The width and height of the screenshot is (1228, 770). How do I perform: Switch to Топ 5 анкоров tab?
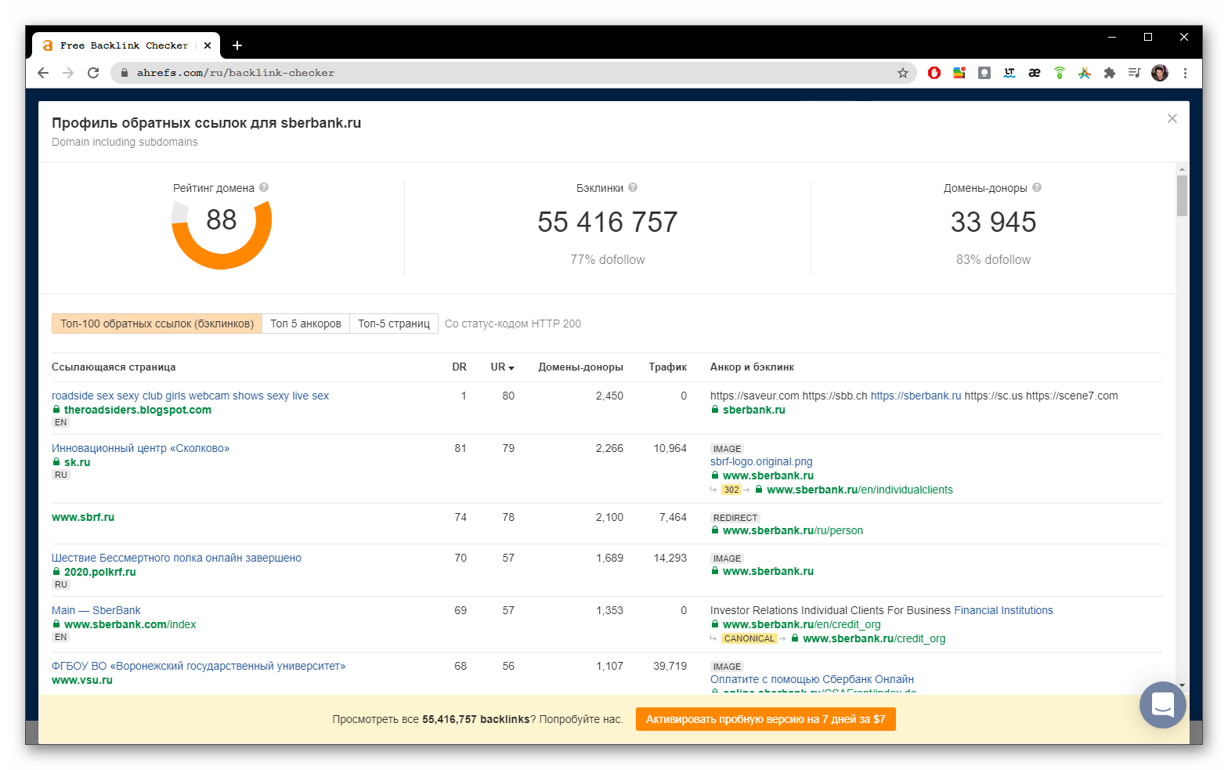(305, 324)
